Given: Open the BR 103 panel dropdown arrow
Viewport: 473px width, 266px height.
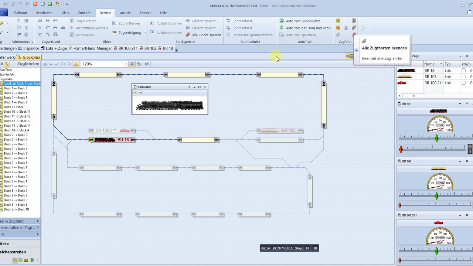Looking at the screenshot, I should [460, 161].
